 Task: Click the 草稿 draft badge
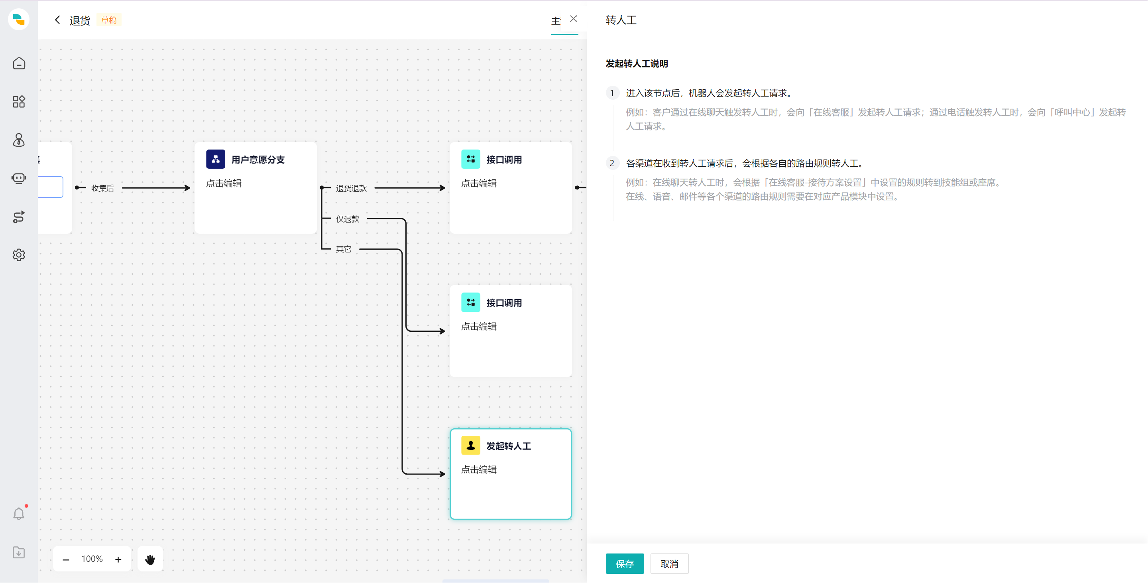(109, 20)
